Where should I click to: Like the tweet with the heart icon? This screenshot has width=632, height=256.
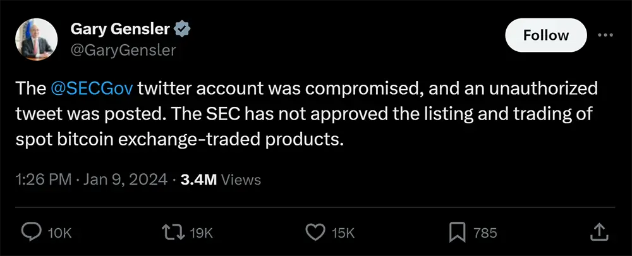[315, 233]
